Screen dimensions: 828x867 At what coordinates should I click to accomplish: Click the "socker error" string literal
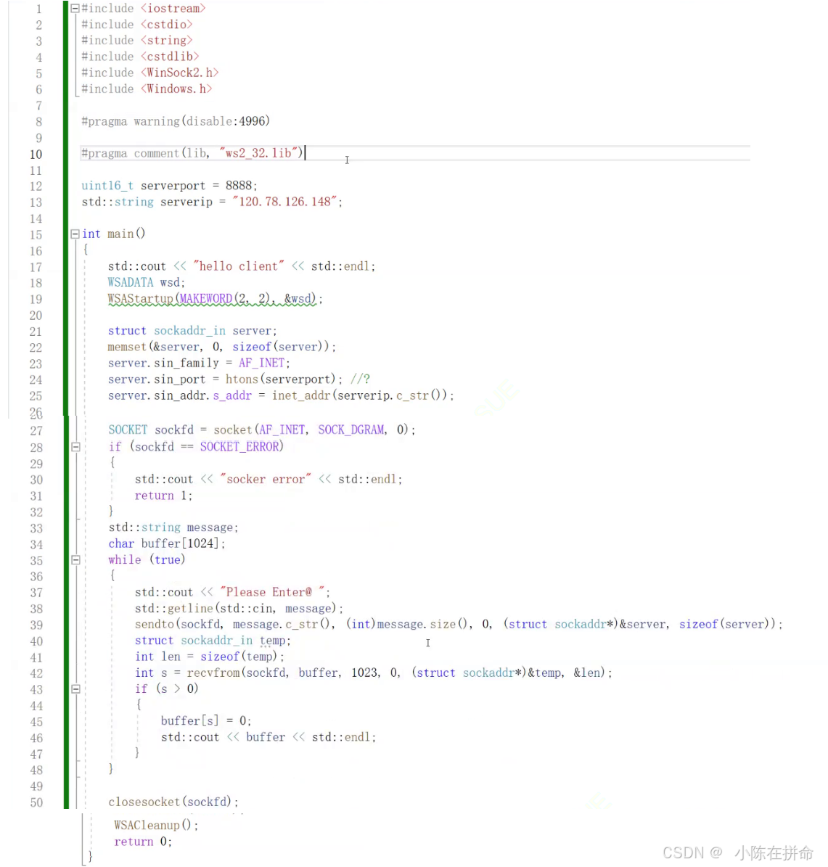[266, 480]
